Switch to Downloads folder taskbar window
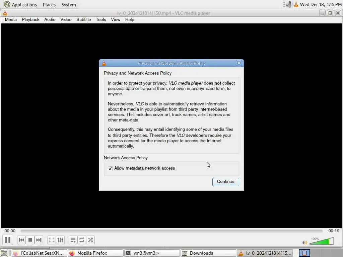343x257 pixels. click(x=208, y=253)
